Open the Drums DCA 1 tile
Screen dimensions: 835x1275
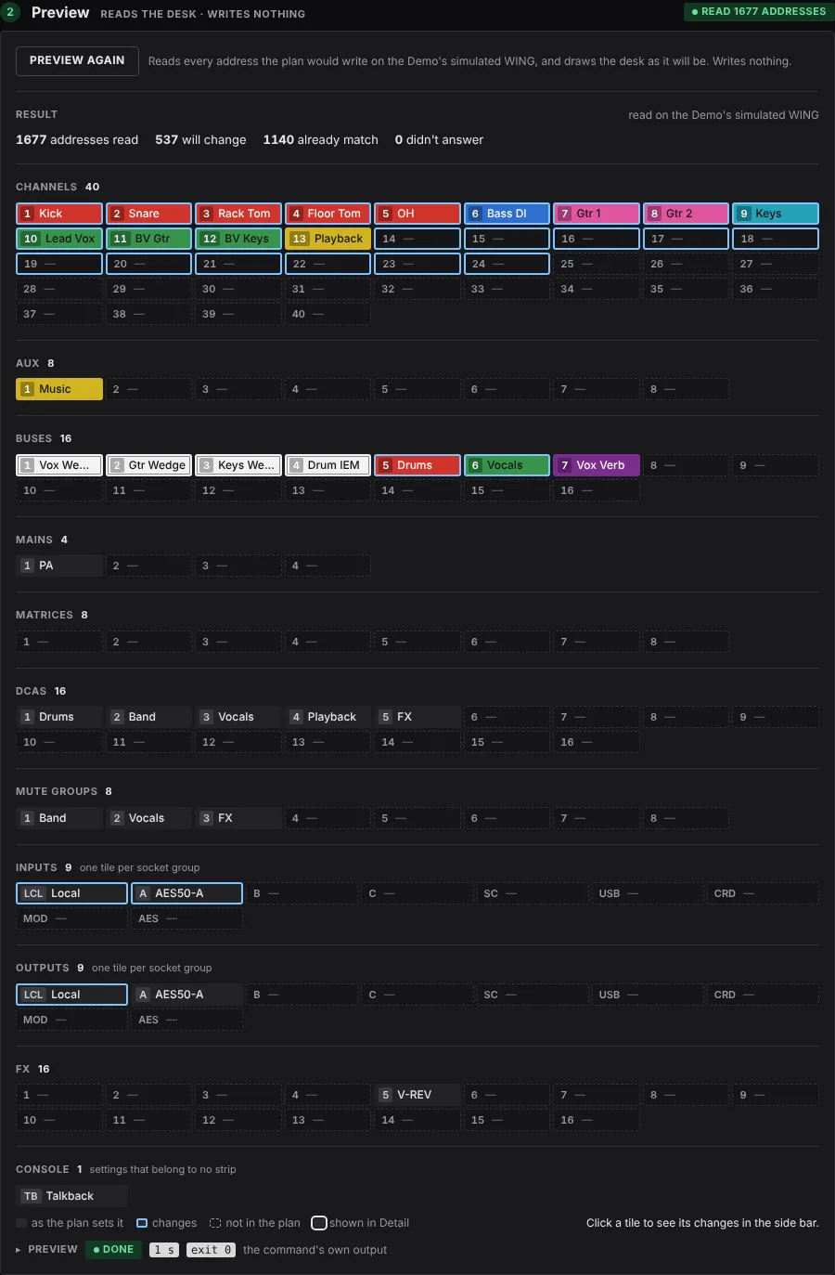59,717
